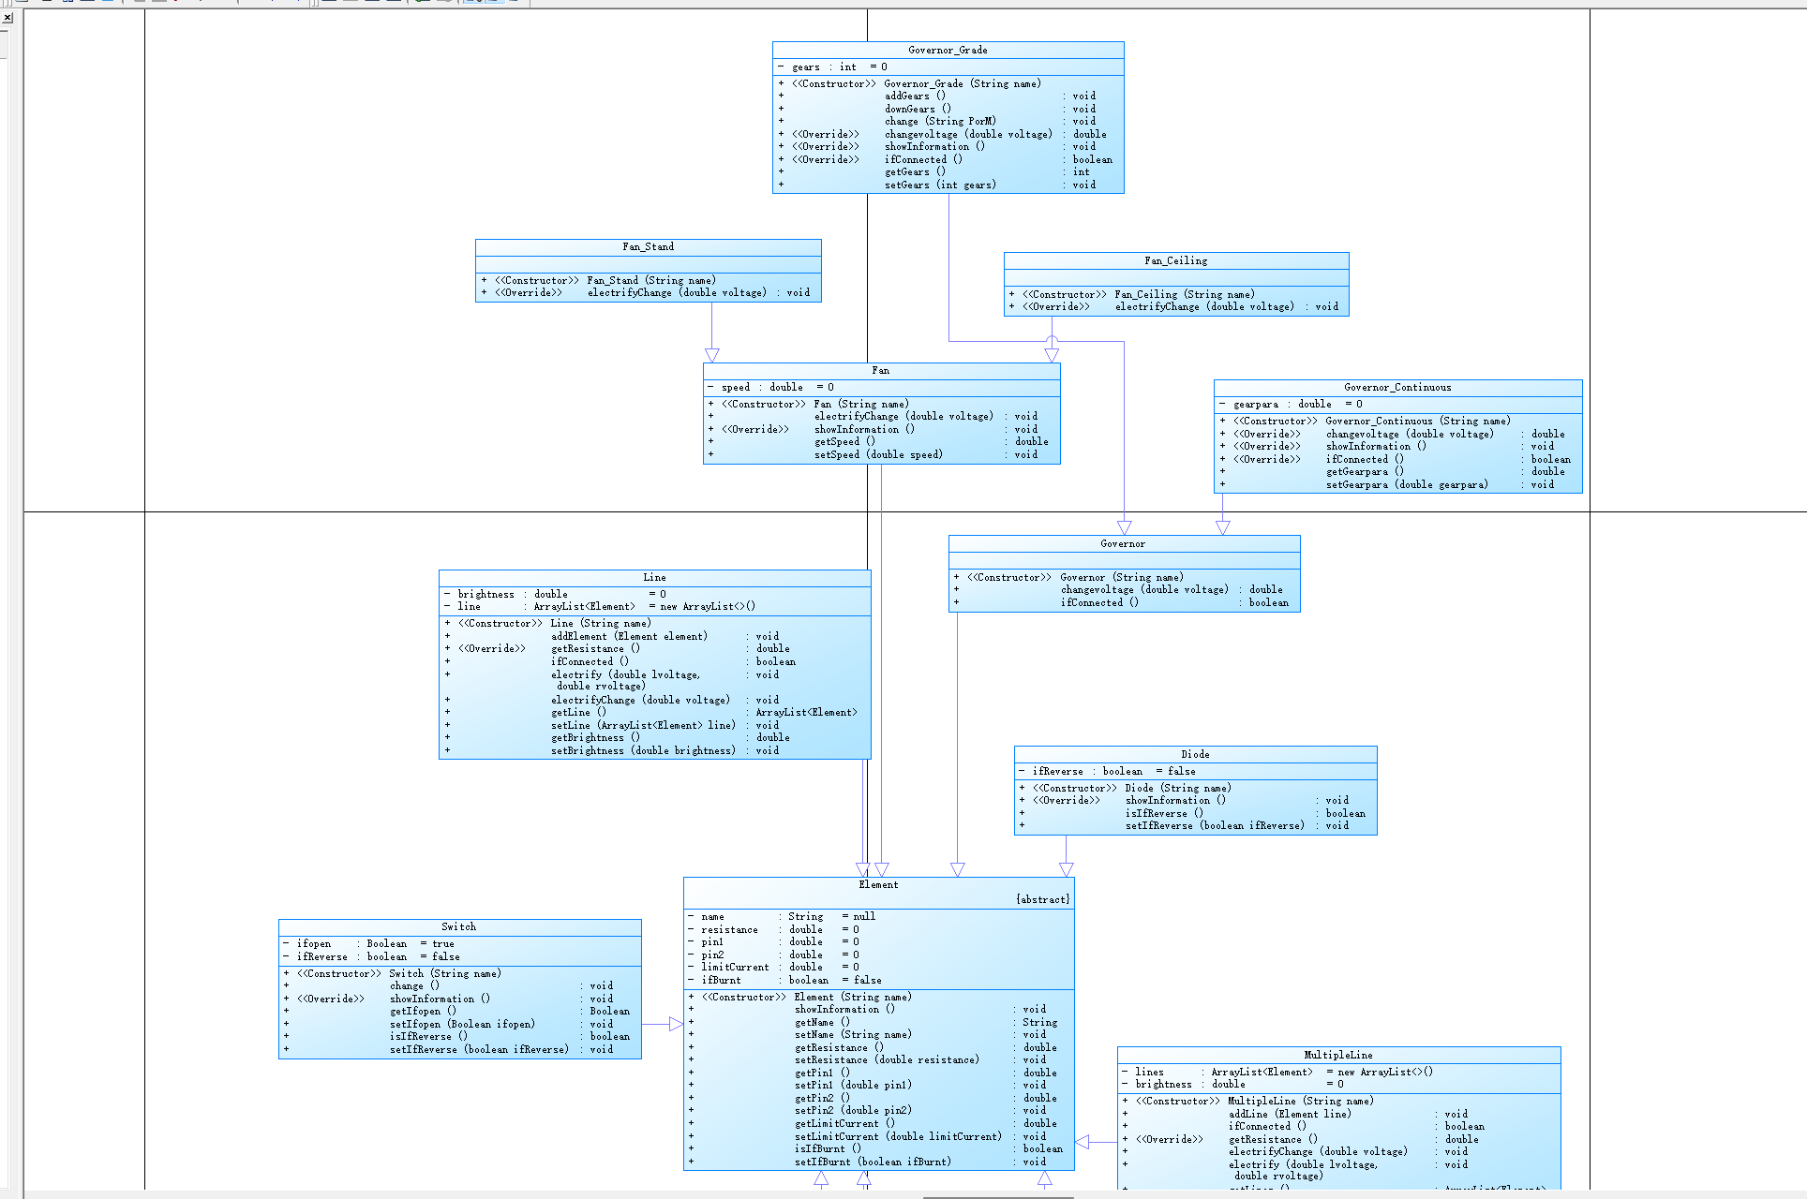Select the MultipleLine-to-Element generalization arrowhead
This screenshot has width=1807, height=1199.
(x=1083, y=1142)
